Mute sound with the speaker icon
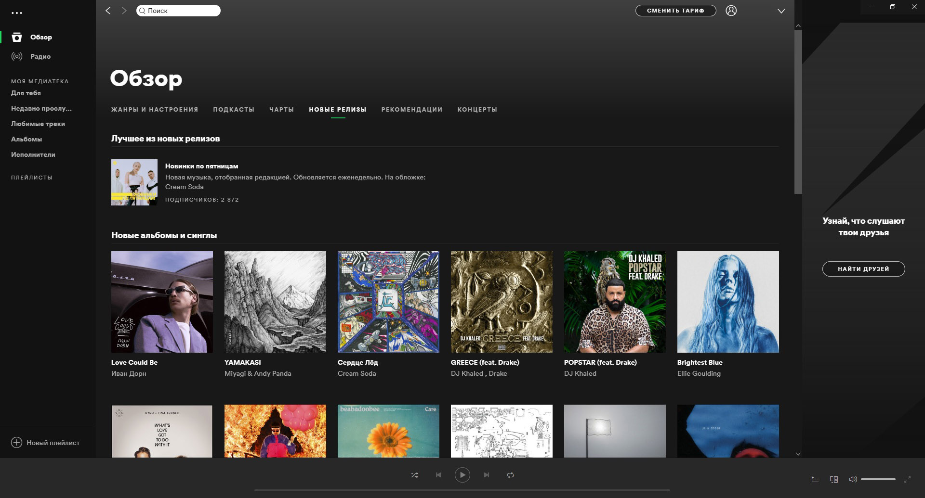 pos(853,479)
